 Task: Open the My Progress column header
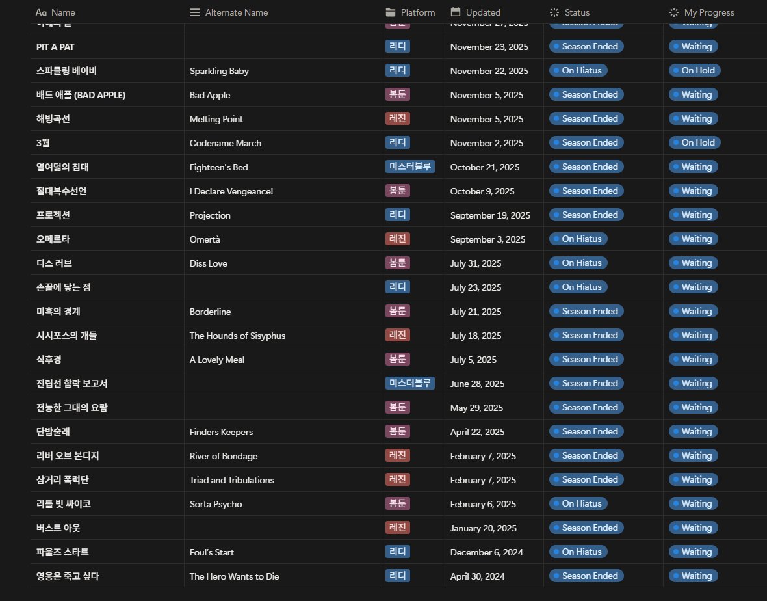pyautogui.click(x=701, y=12)
